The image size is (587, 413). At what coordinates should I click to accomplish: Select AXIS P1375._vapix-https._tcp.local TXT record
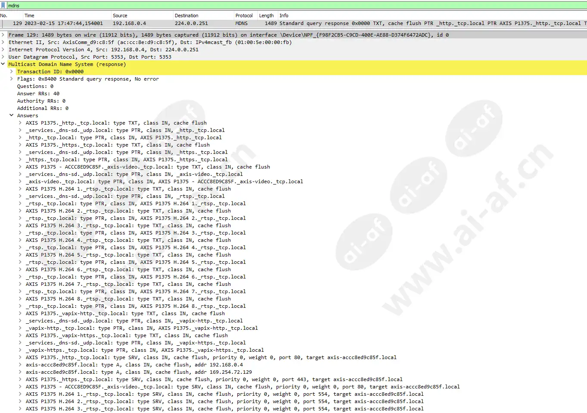click(x=127, y=335)
